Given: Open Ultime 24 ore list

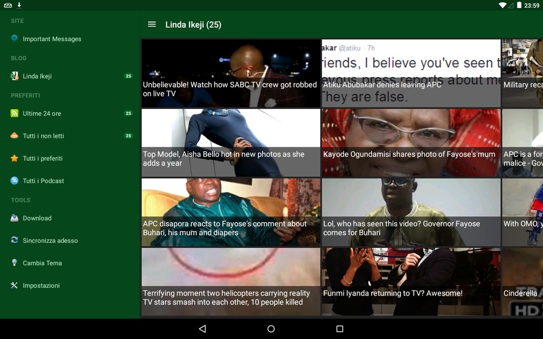Looking at the screenshot, I should pos(70,114).
